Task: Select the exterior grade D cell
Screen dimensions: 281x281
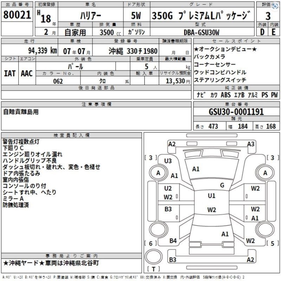Action: click(262, 32)
